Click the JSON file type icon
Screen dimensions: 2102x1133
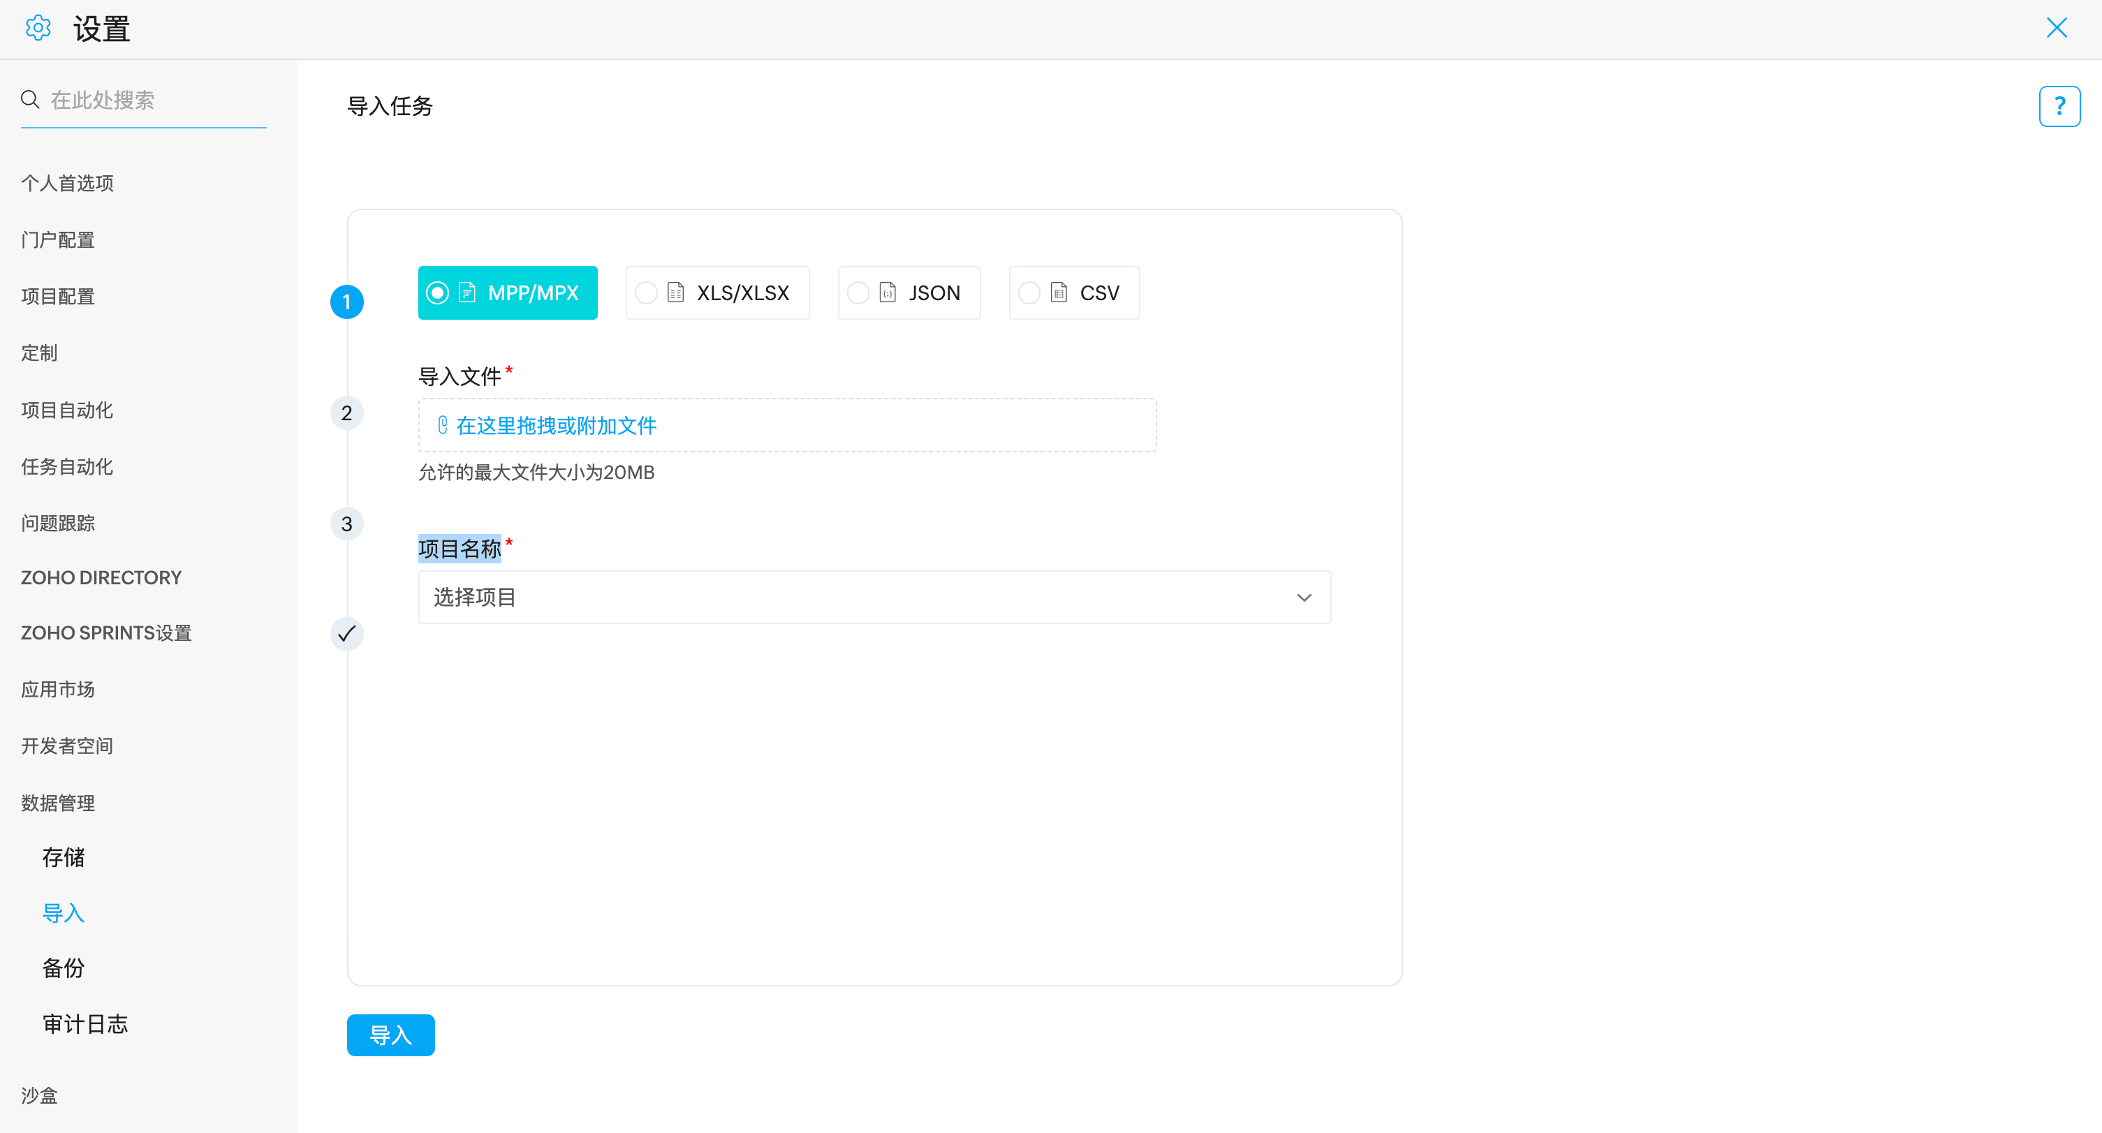tap(887, 292)
